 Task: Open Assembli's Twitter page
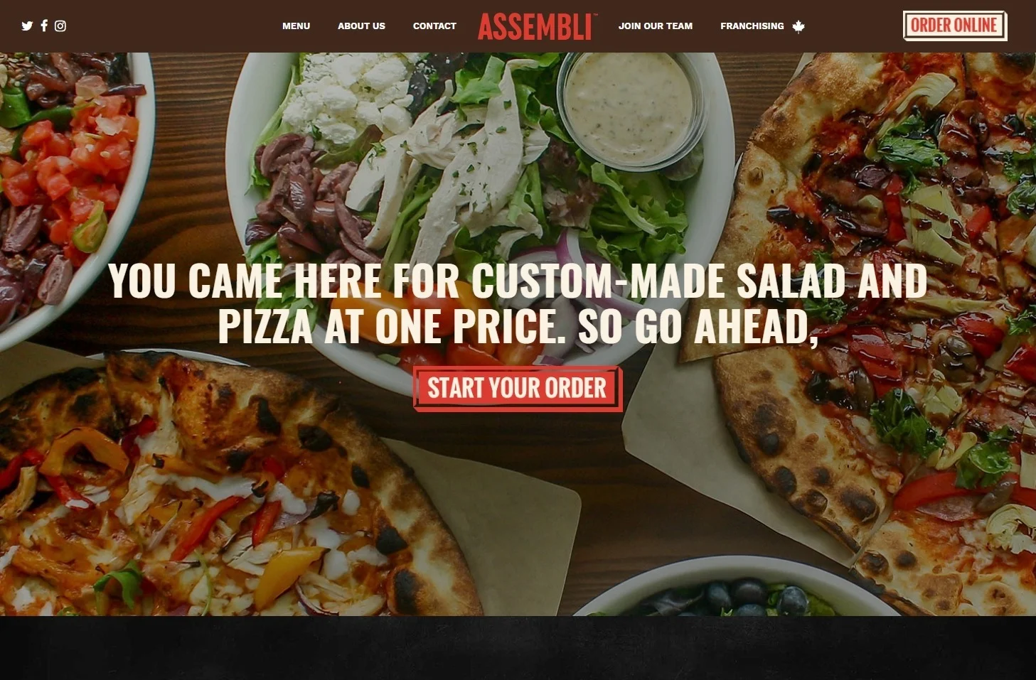[27, 26]
